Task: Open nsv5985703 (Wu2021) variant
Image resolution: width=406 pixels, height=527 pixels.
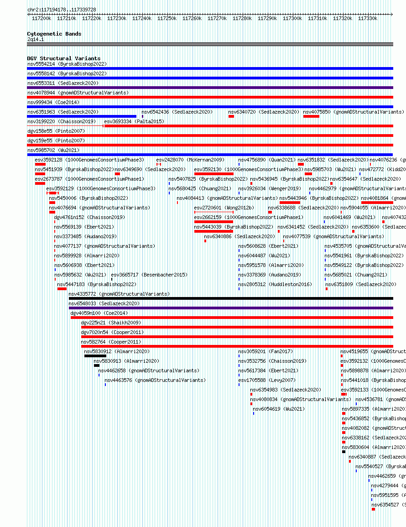Action: (x=330, y=169)
